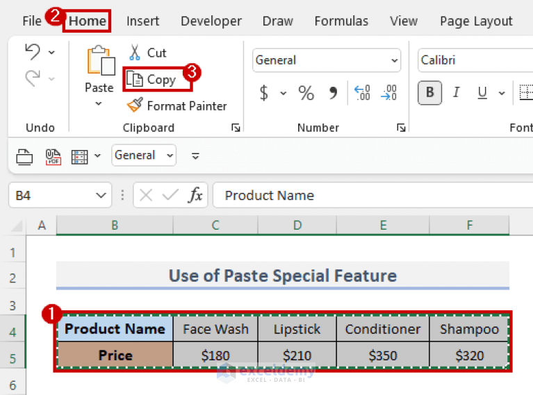Switch to the Home tab
Image resolution: width=533 pixels, height=395 pixels.
88,21
